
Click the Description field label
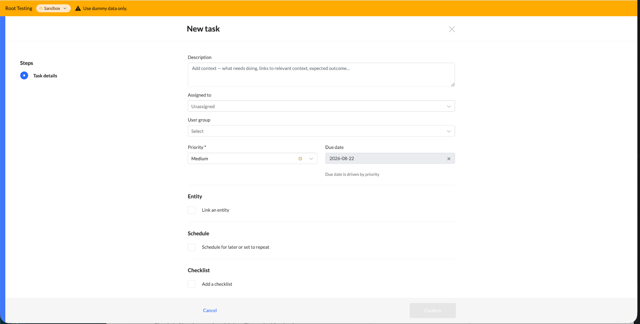pyautogui.click(x=200, y=57)
